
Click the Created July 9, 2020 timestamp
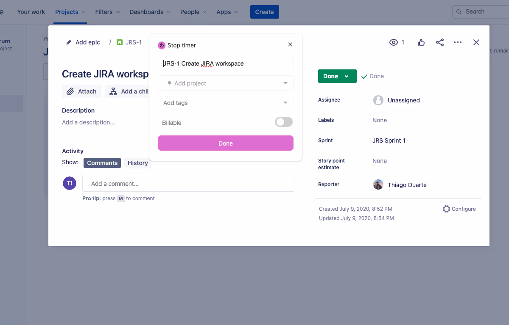(355, 209)
